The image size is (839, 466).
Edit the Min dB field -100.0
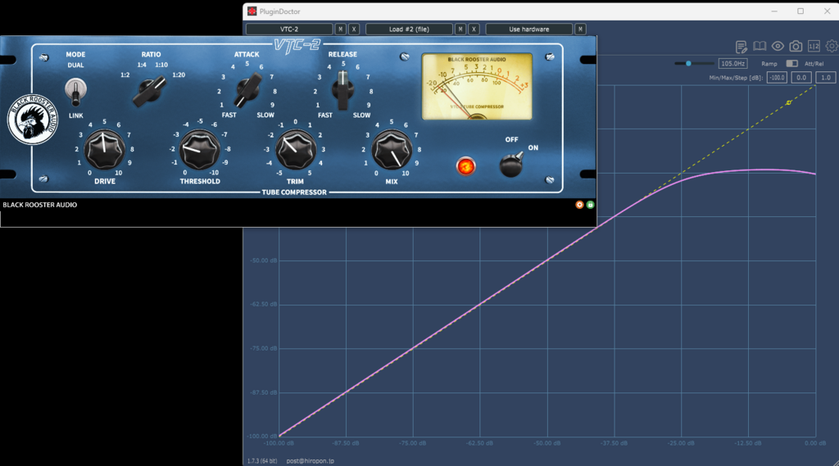click(777, 78)
